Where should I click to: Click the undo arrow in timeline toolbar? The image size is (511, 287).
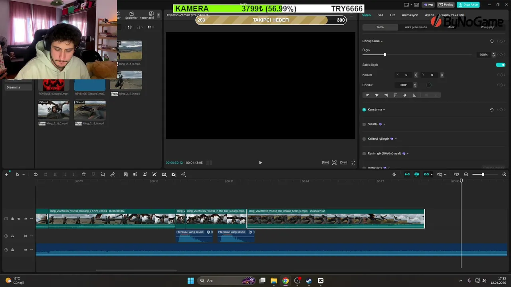click(36, 175)
